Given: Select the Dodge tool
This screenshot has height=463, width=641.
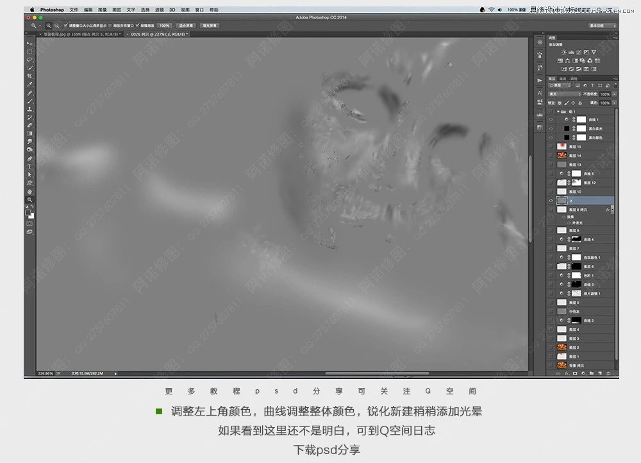Looking at the screenshot, I should (29, 150).
